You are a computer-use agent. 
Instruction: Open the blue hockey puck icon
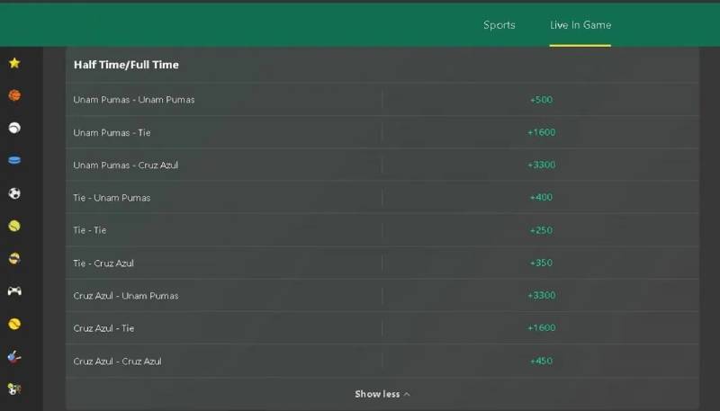[x=14, y=161]
